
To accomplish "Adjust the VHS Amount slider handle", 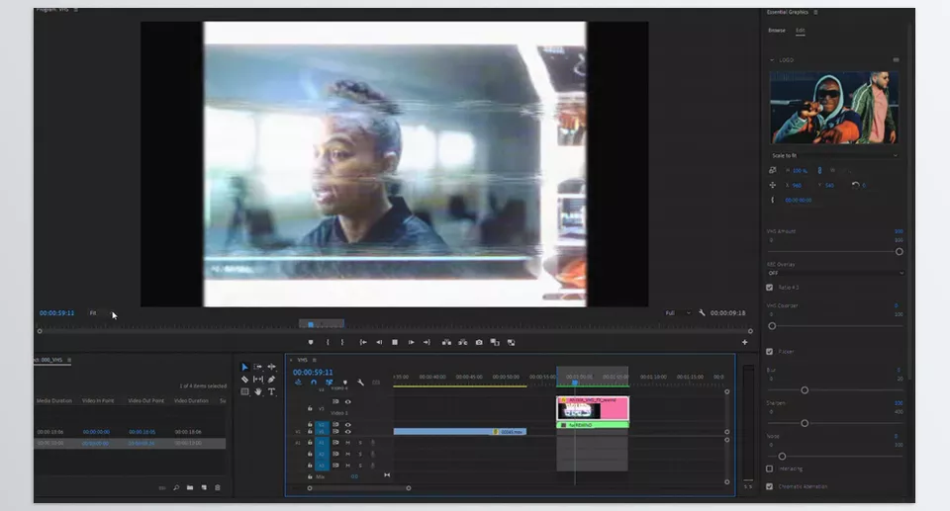I will click(x=900, y=252).
